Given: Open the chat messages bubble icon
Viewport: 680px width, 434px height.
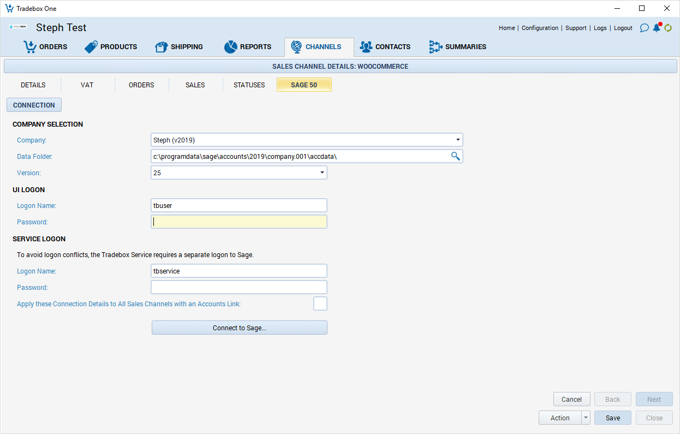Looking at the screenshot, I should click(x=645, y=27).
